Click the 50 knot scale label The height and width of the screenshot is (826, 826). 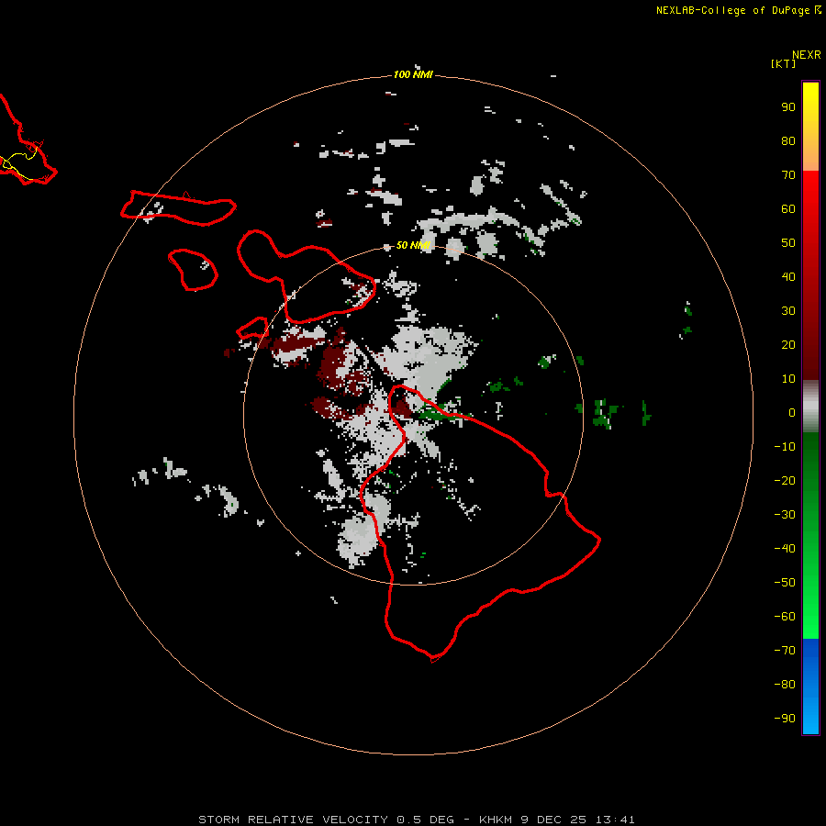coord(788,243)
